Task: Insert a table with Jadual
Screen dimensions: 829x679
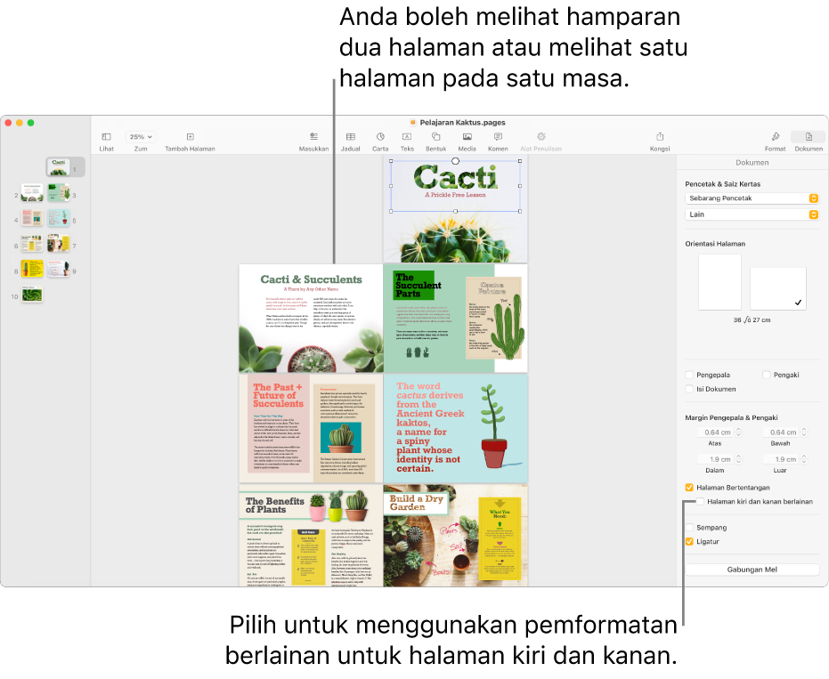Action: pos(351,137)
